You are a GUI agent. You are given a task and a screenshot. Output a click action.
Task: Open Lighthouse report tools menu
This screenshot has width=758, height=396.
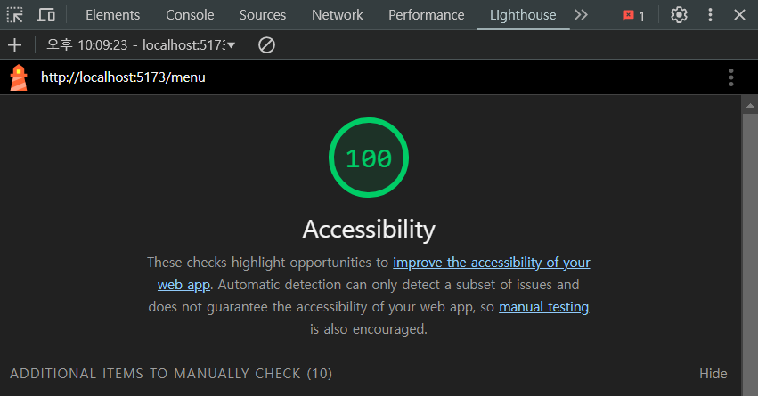731,77
